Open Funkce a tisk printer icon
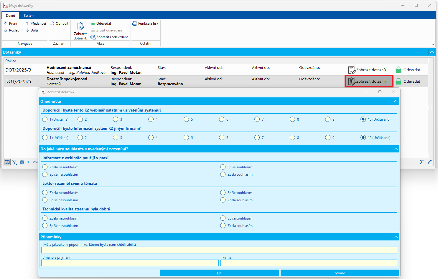 [135, 24]
